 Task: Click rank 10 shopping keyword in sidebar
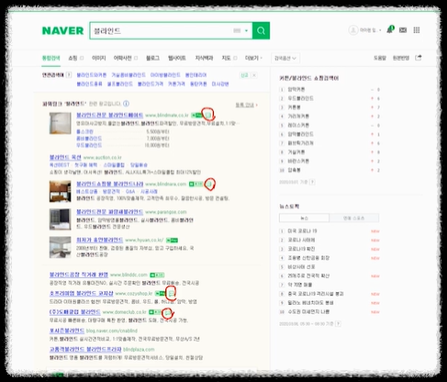point(294,170)
